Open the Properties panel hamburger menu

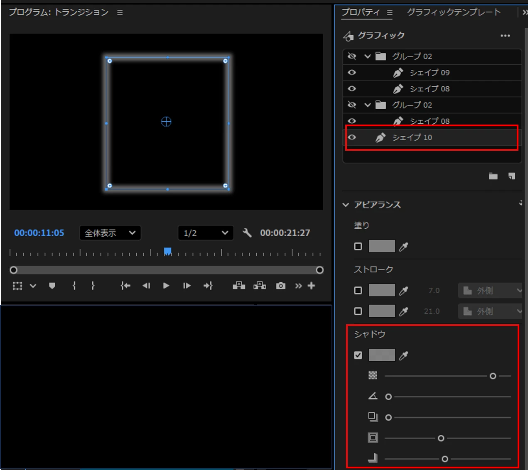coord(390,13)
